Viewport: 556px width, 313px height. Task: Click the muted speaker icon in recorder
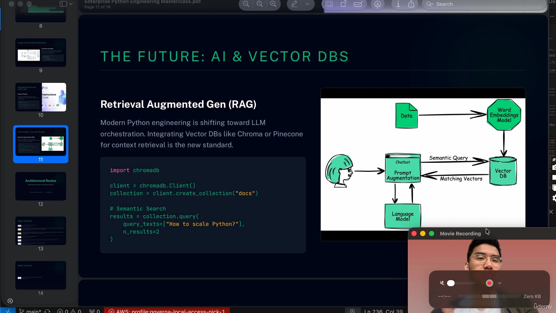[442, 283]
